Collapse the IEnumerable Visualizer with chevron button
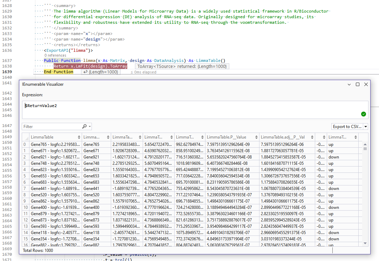Screen dimensions: 379x261 [x=349, y=84]
